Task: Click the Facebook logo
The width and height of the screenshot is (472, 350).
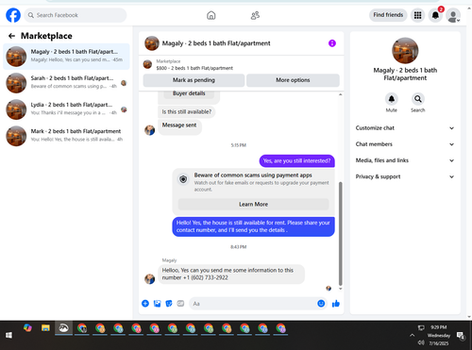Action: point(13,15)
